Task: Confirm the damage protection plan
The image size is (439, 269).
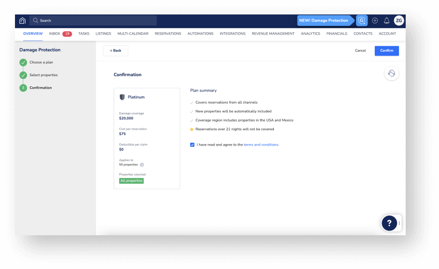Action: click(x=387, y=51)
